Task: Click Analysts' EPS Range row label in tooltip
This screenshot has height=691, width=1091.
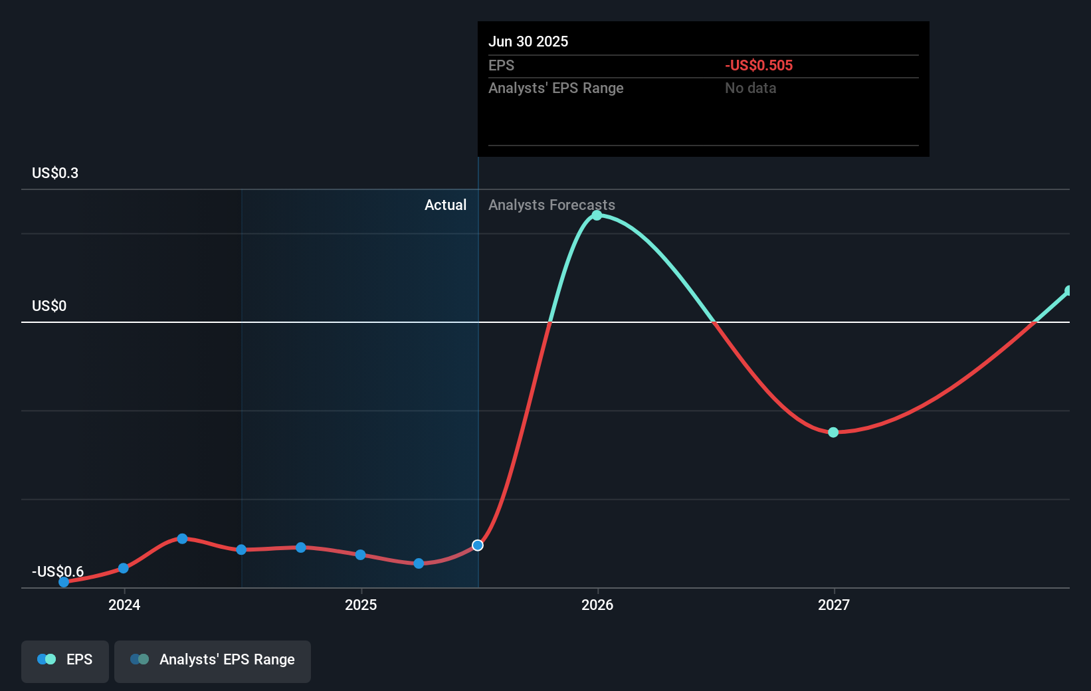Action: point(556,88)
